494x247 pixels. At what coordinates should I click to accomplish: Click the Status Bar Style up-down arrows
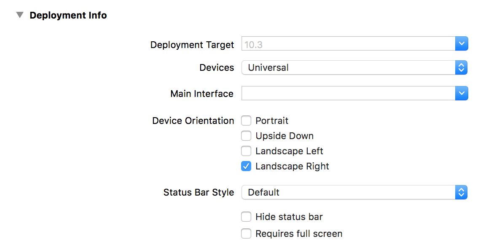(462, 193)
